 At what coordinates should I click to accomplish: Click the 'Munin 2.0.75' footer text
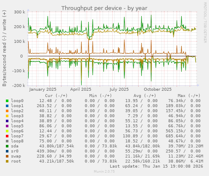[104, 171]
